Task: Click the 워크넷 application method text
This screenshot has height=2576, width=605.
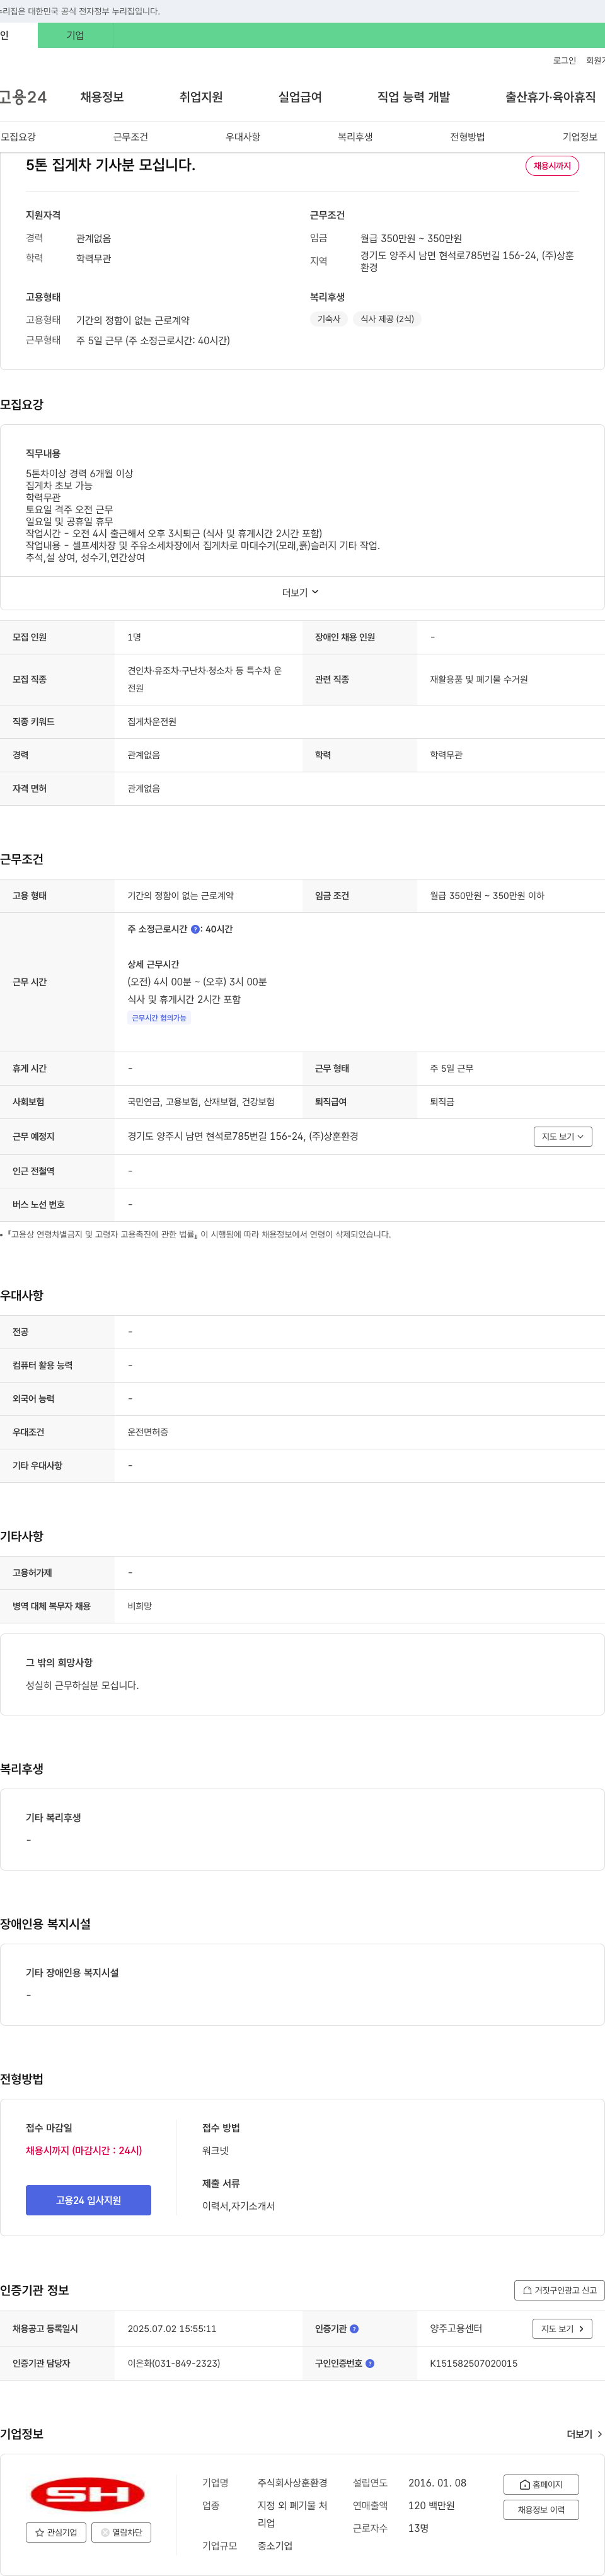Action: [215, 2150]
